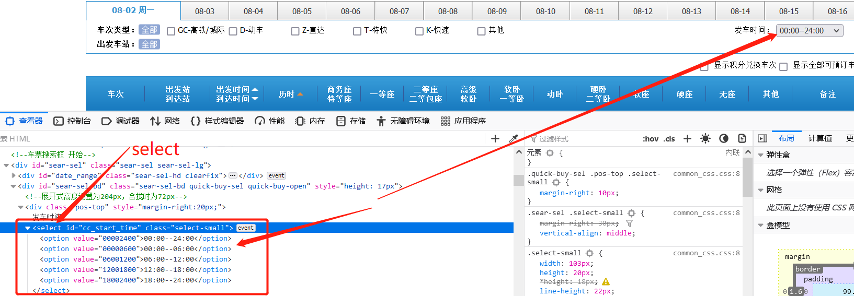
Task: Open the Performance (性能) tab
Action: (x=270, y=121)
